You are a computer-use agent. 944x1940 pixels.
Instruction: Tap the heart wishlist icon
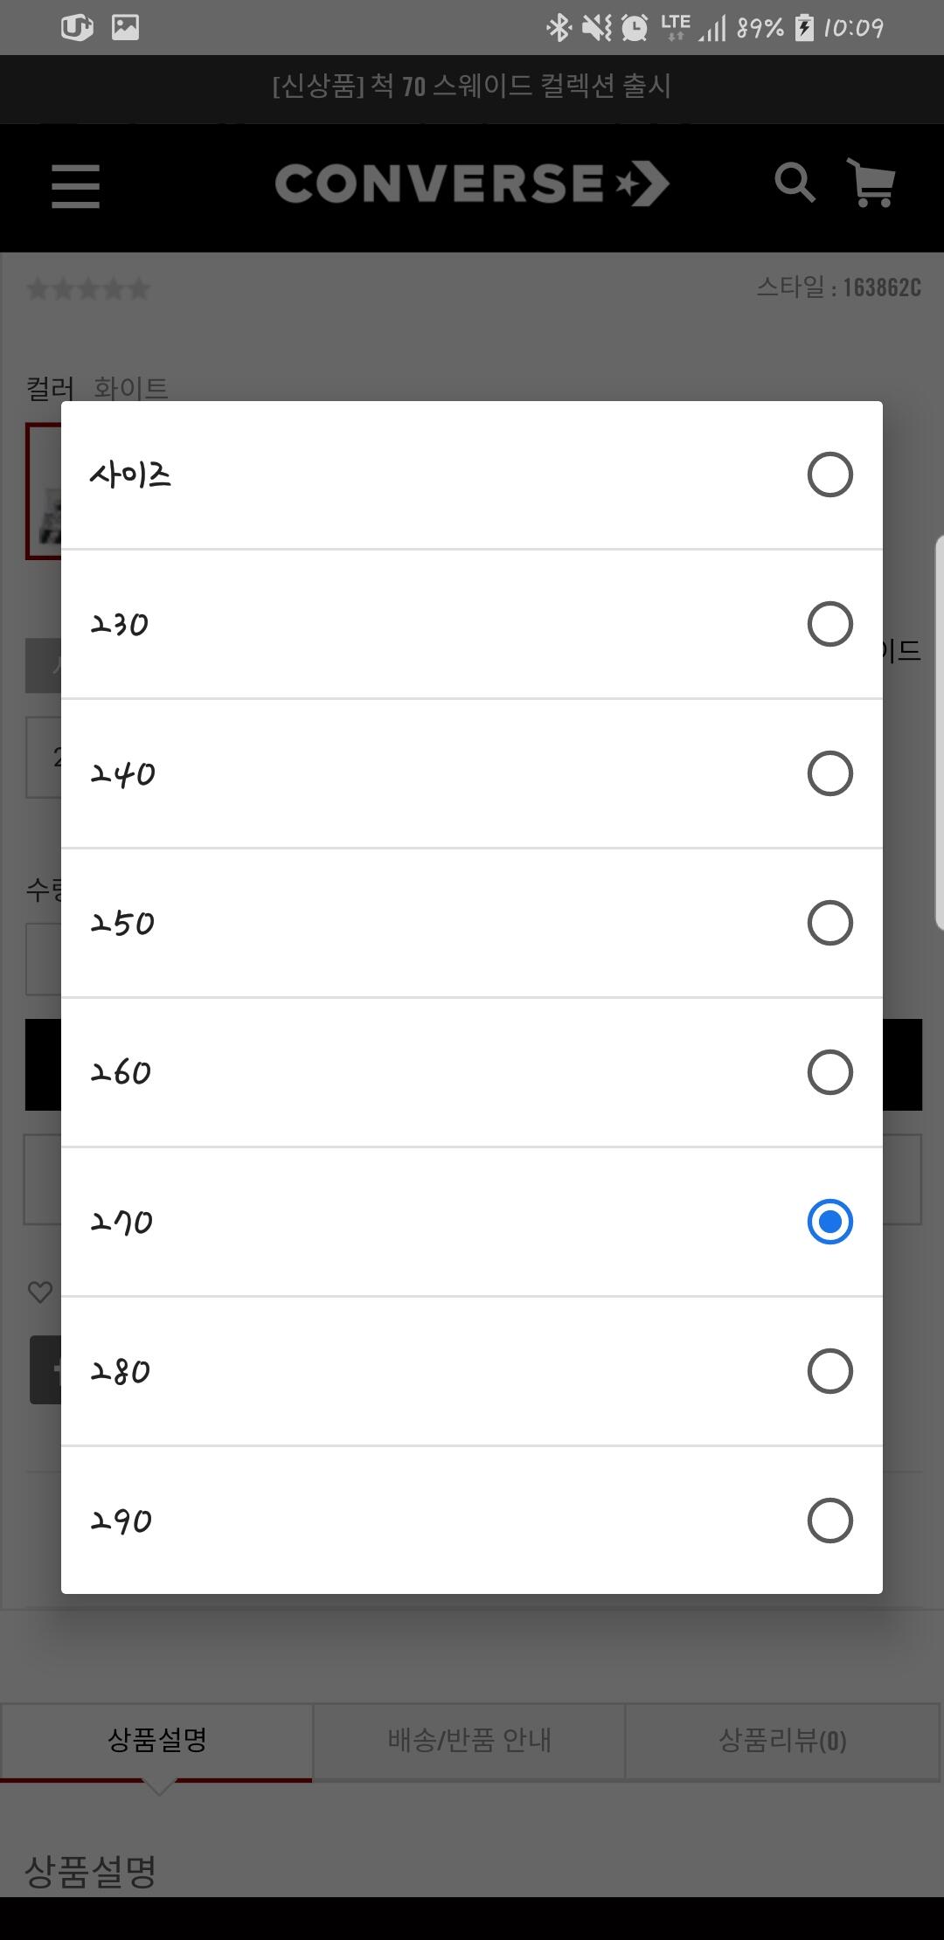coord(40,1292)
